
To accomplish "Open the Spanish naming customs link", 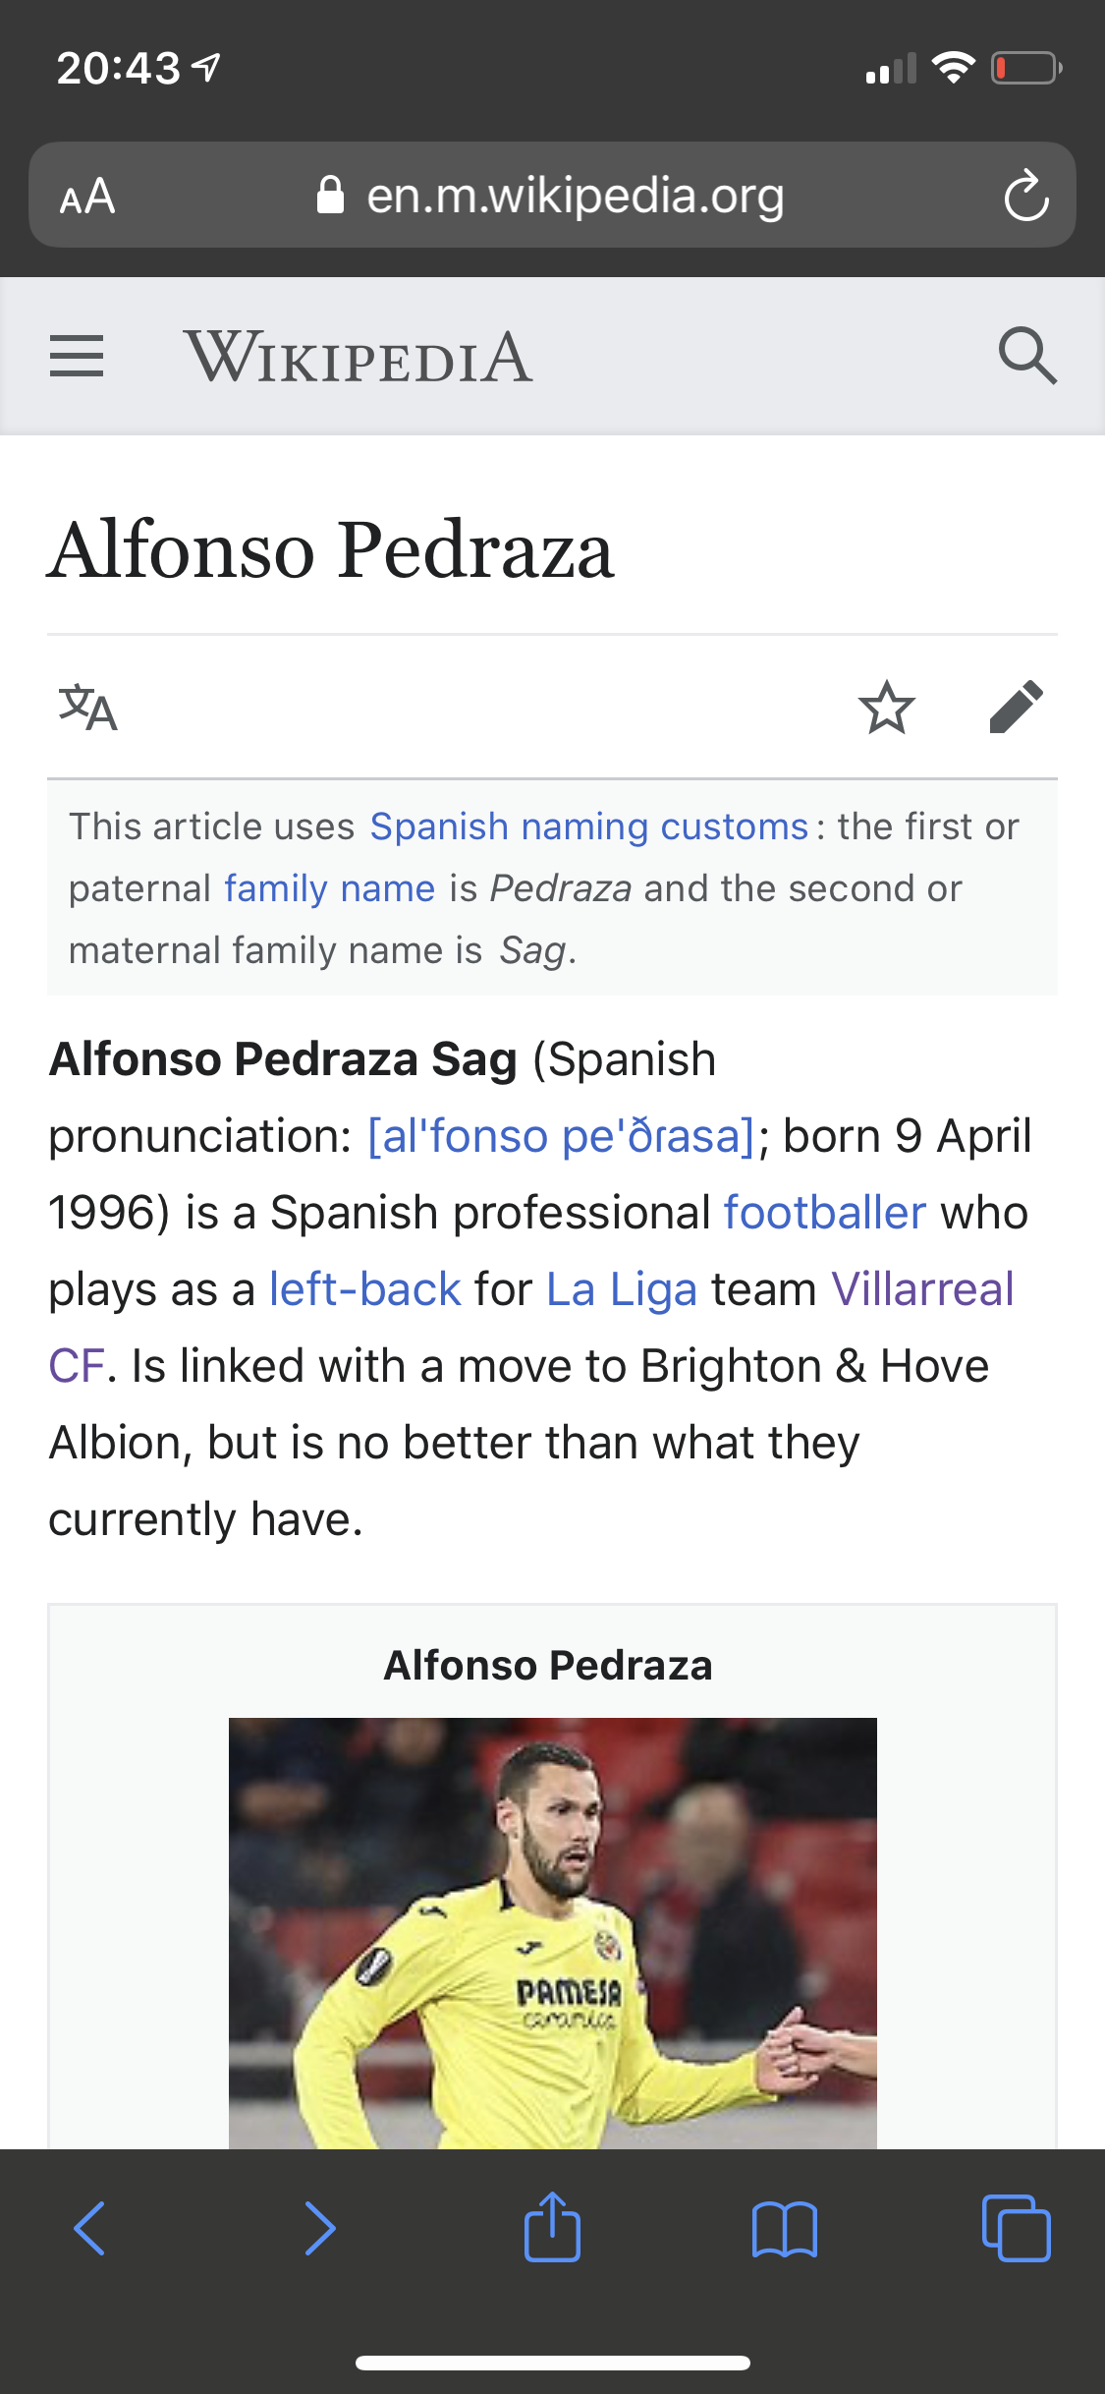I will [x=589, y=826].
